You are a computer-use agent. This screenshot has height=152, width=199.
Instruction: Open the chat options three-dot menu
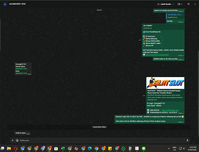(195, 4)
